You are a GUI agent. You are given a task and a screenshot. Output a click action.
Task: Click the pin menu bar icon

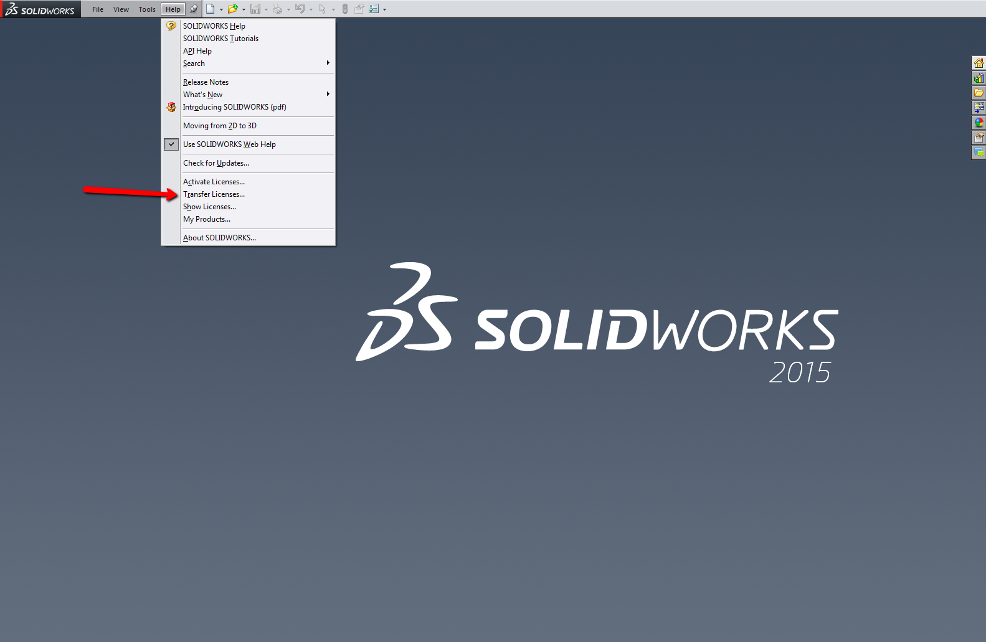194,9
